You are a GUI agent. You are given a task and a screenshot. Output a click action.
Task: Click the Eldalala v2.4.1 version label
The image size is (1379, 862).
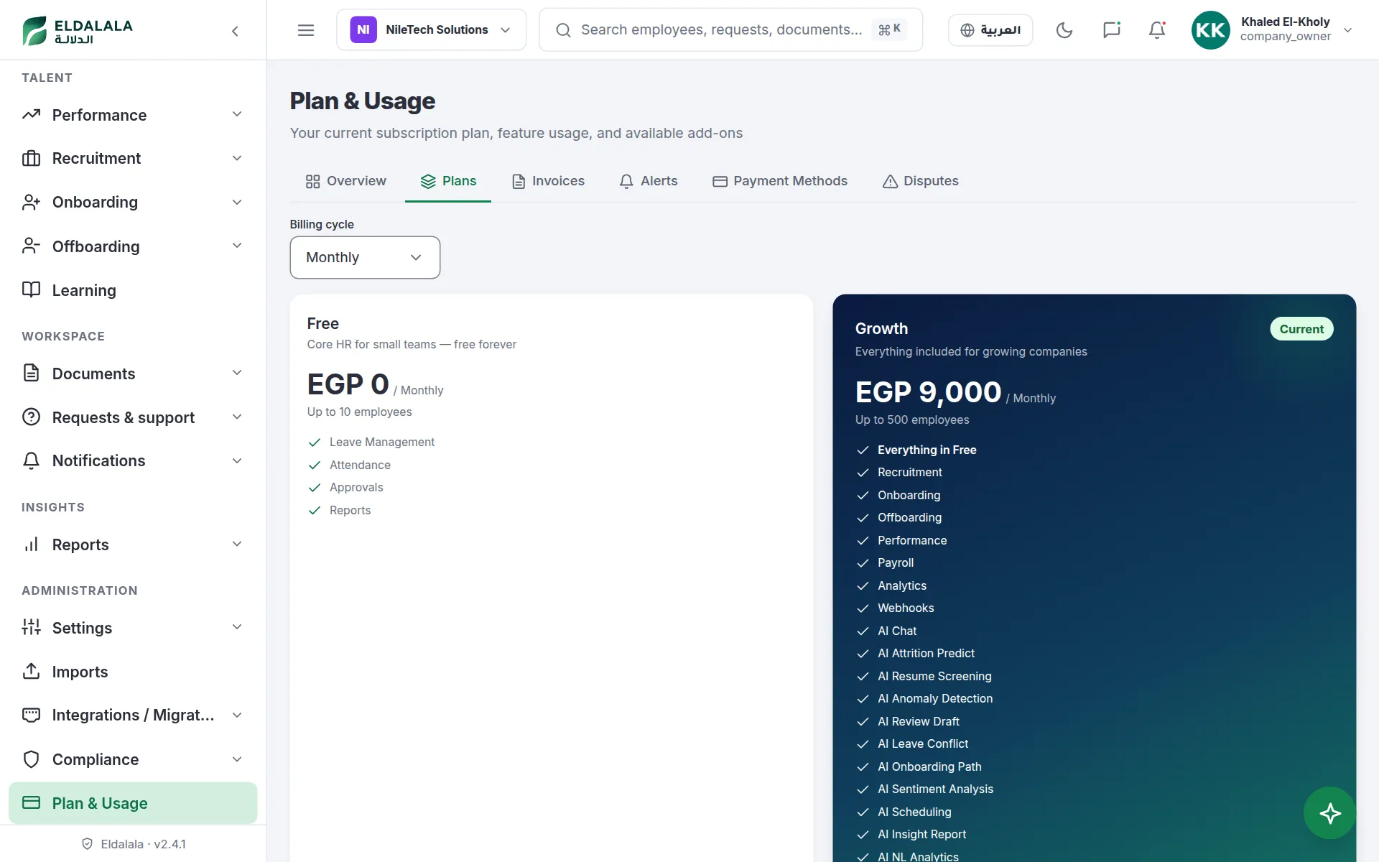click(x=143, y=844)
